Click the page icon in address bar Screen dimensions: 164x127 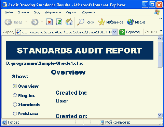pyautogui.click(x=19, y=32)
